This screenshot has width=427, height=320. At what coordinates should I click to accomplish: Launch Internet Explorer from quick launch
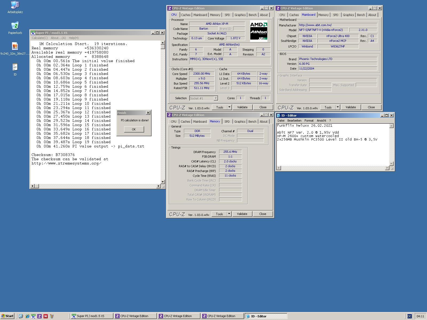tap(27, 316)
